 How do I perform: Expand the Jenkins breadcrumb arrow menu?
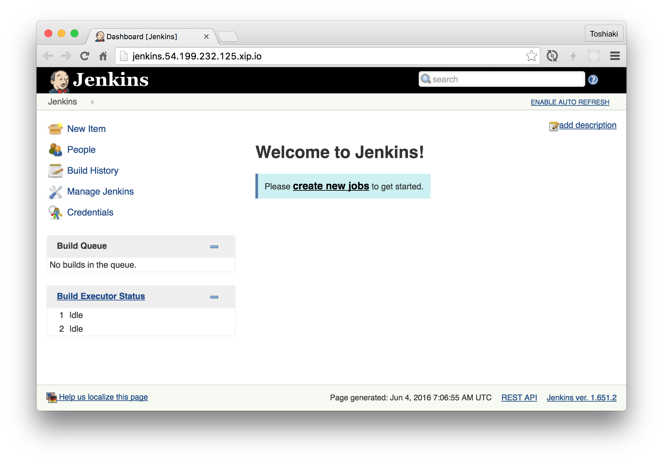pyautogui.click(x=92, y=102)
